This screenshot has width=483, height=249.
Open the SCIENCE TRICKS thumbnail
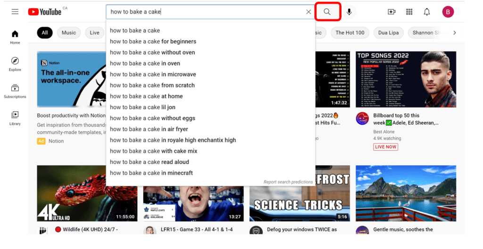pyautogui.click(x=300, y=203)
